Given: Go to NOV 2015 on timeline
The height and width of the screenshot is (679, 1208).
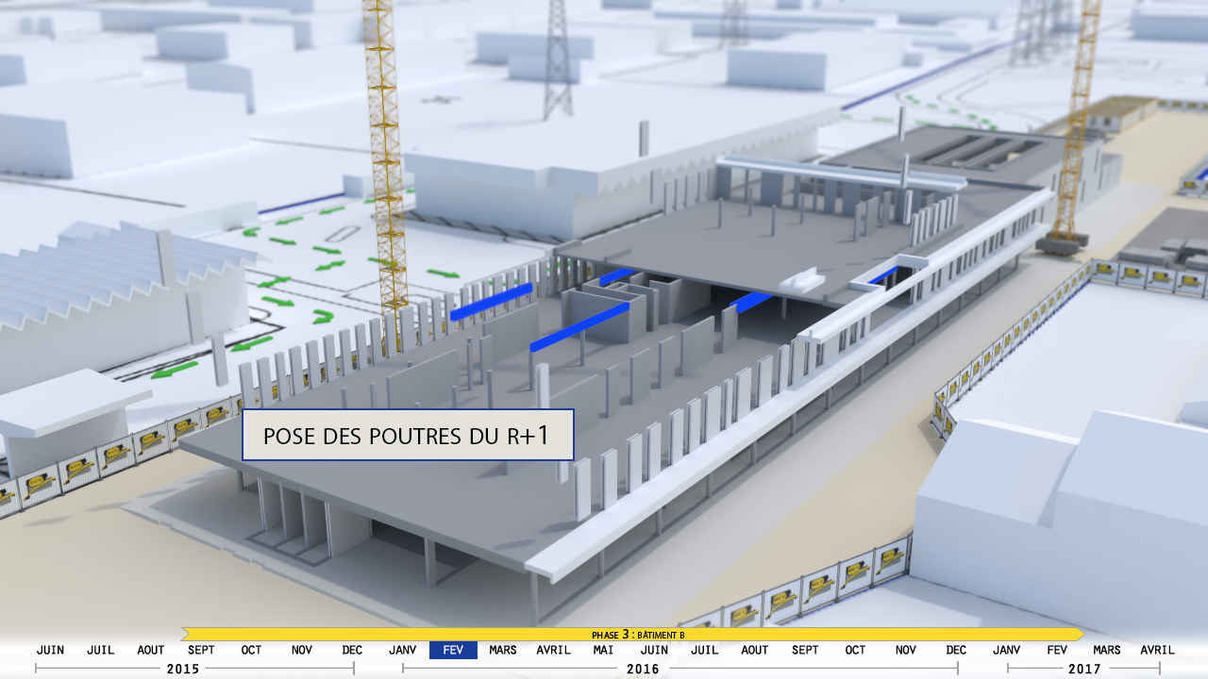Looking at the screenshot, I should [x=302, y=650].
